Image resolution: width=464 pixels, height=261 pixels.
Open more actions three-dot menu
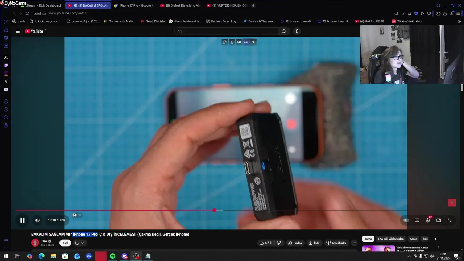click(354, 243)
